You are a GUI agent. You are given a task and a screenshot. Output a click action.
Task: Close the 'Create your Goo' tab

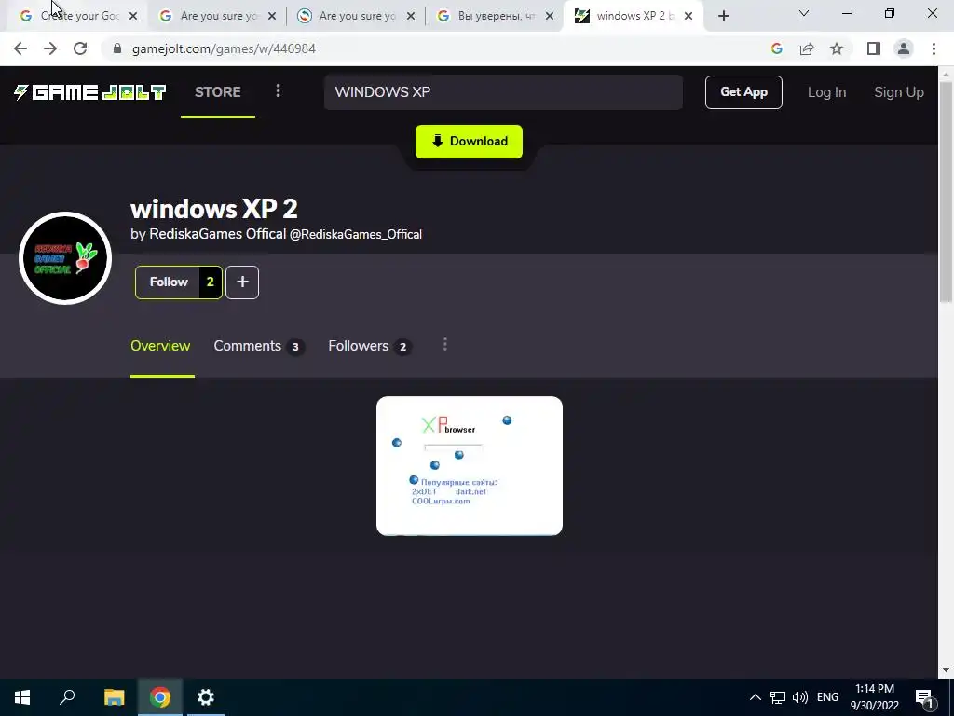(133, 16)
